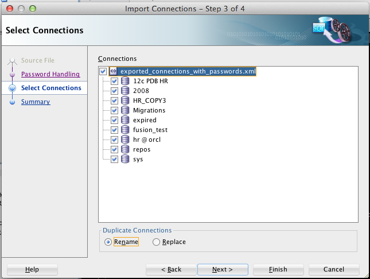This screenshot has width=370, height=279.
Task: Click the Next button
Action: (223, 270)
